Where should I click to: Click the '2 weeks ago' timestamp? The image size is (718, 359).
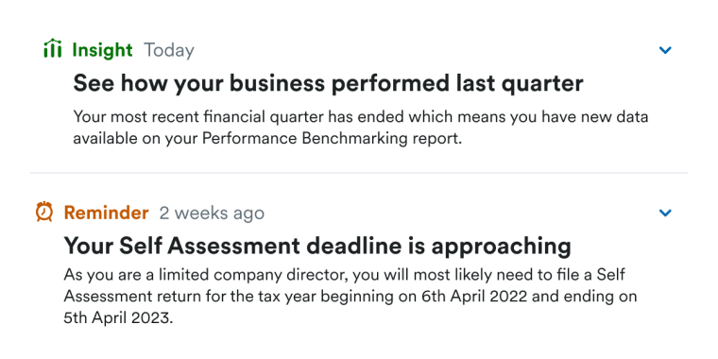tap(212, 213)
